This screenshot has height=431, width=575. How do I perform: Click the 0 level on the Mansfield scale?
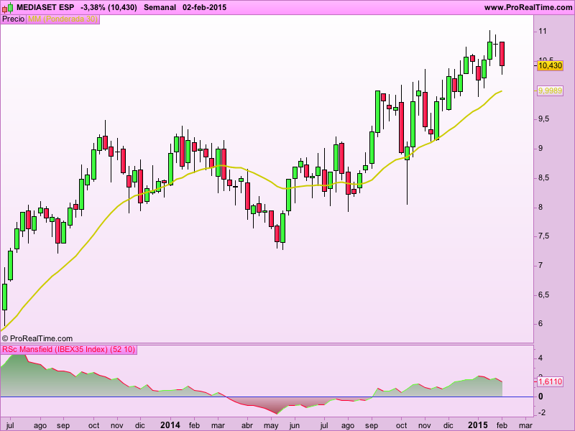pos(540,397)
